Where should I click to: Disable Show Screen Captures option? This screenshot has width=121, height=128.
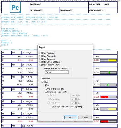[41, 62]
